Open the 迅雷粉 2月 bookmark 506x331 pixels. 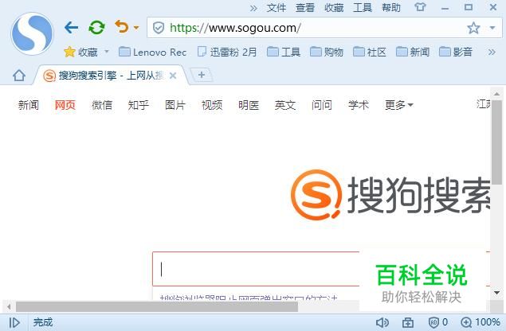(227, 52)
